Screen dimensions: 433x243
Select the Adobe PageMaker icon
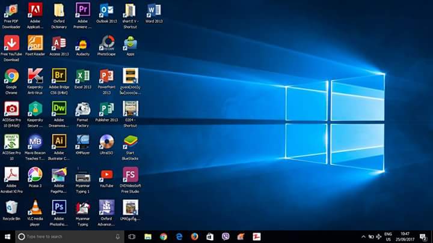pyautogui.click(x=59, y=179)
